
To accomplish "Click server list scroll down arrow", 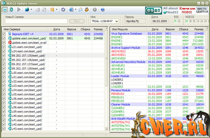I will point(106,129).
